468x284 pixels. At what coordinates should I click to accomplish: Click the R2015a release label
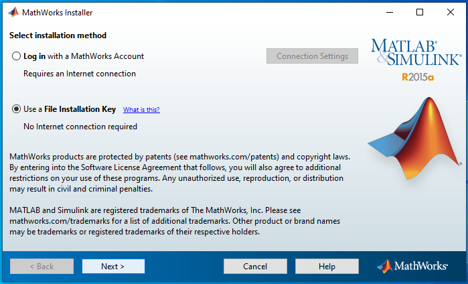[x=418, y=77]
